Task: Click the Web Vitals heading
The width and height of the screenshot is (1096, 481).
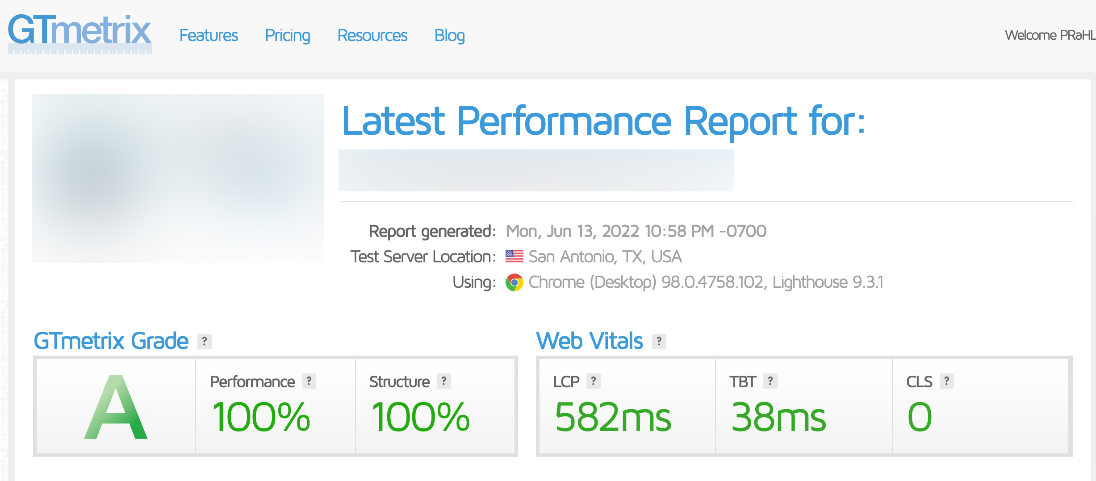Action: click(590, 341)
